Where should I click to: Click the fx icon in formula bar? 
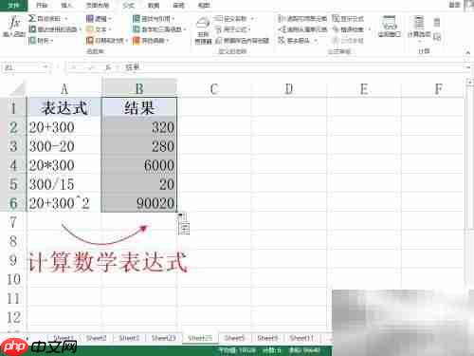(108, 67)
